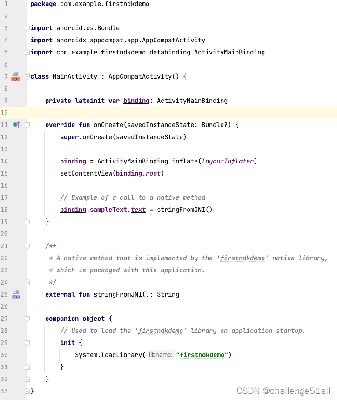Viewport: 337px width, 400px height.
Task: Click the related XML layout gutter icon
Action: coord(15,76)
